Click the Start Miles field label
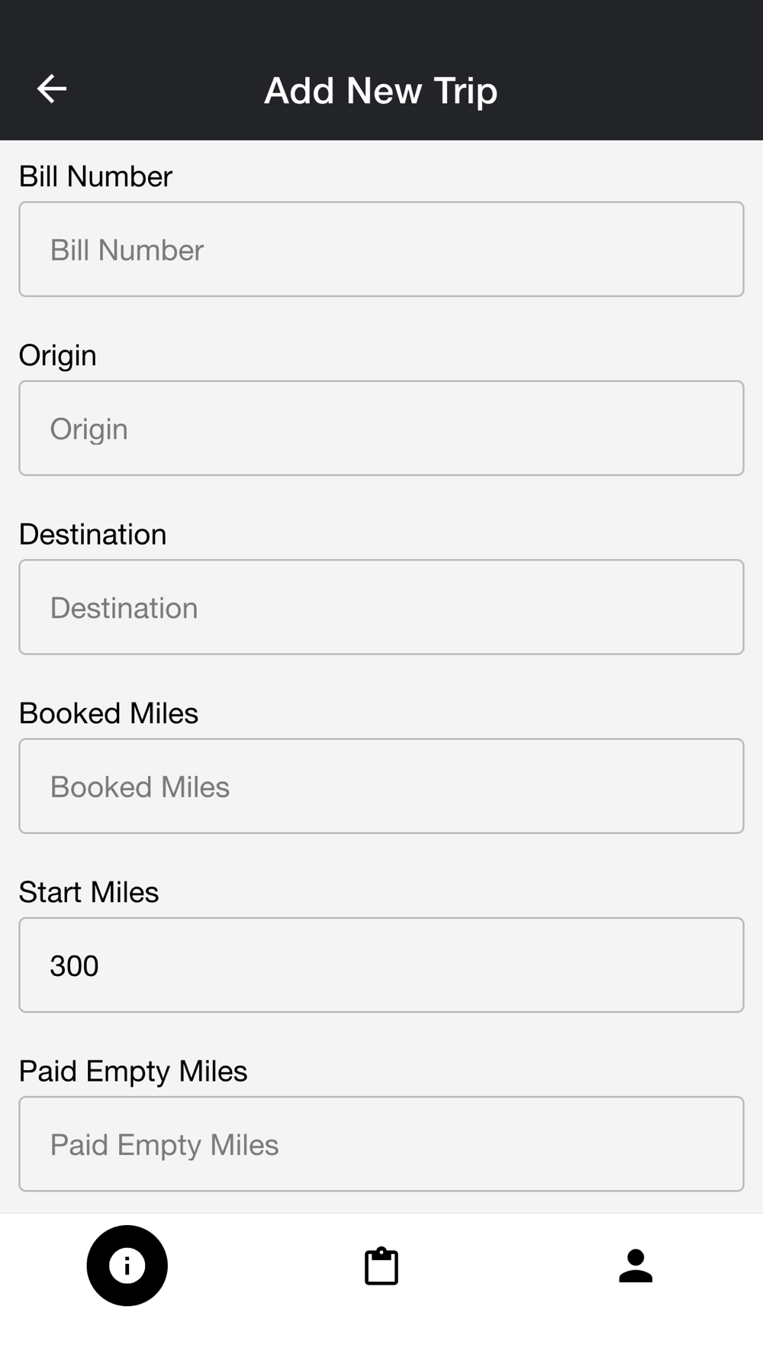The width and height of the screenshot is (763, 1358). point(89,892)
